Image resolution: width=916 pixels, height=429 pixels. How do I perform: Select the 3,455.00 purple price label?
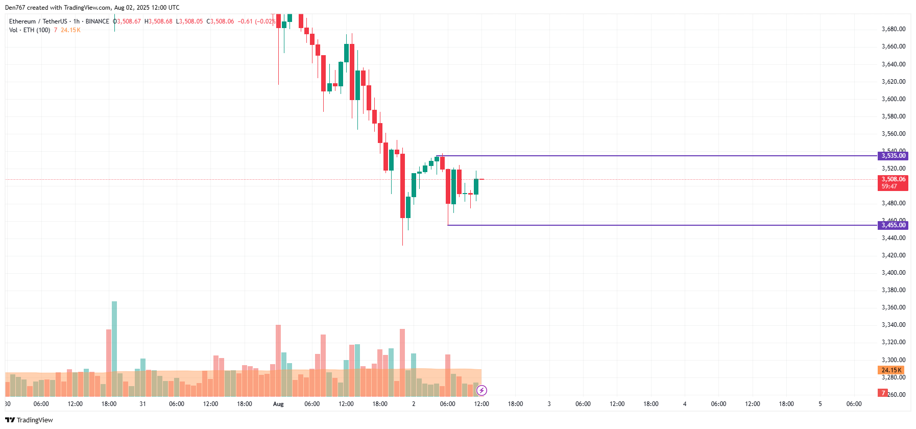[x=893, y=225]
